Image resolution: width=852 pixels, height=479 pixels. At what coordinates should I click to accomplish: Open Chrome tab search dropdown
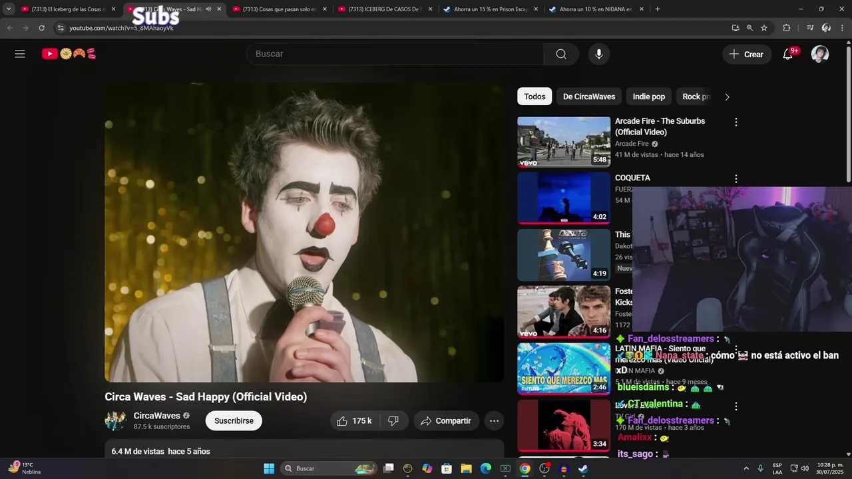9,9
